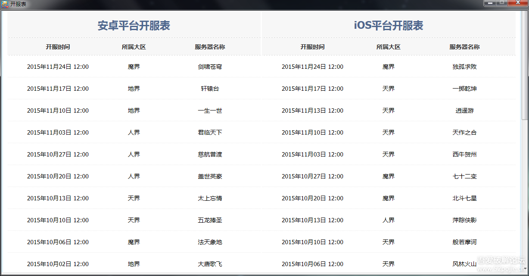
Task: Minimize the 开服表 window
Action: 490,3
